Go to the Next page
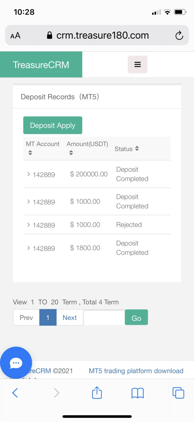194x422 pixels. pos(70,317)
